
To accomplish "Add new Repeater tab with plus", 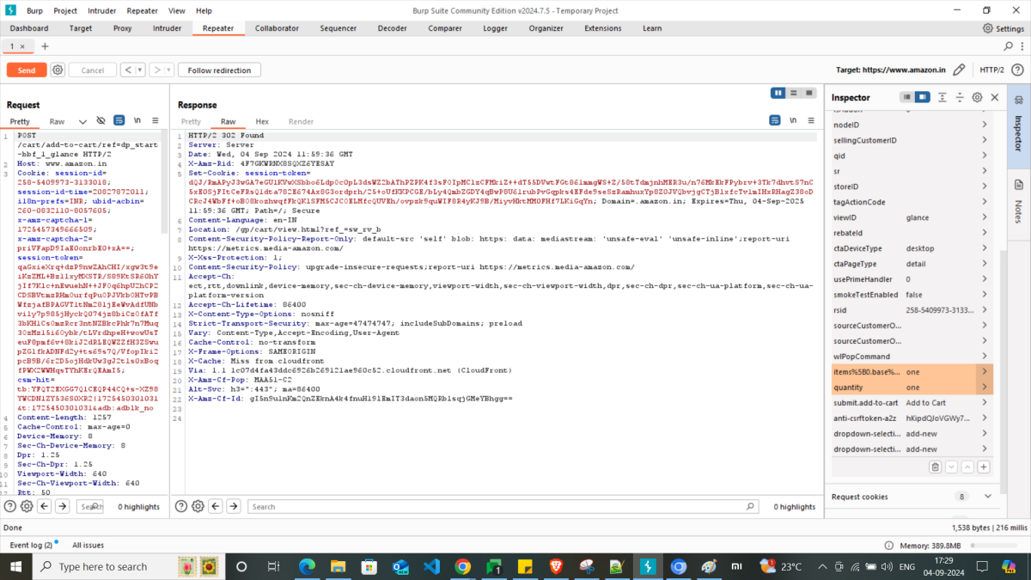I will point(45,46).
